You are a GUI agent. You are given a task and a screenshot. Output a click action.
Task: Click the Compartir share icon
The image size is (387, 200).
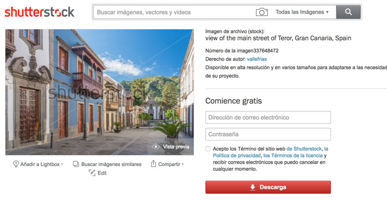pos(153,164)
